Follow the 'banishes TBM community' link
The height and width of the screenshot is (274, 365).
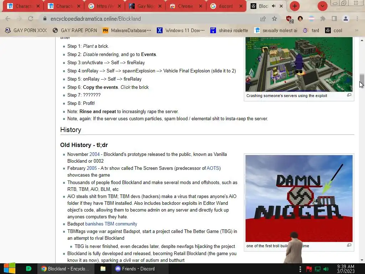pos(111,224)
